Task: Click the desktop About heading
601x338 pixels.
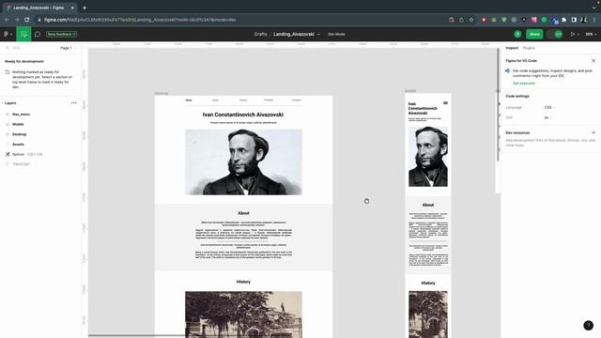Action: pyautogui.click(x=243, y=213)
